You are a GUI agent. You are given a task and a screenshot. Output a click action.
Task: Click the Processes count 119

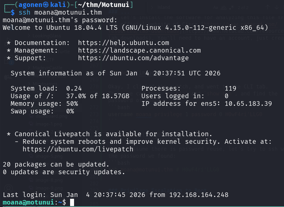[230, 88]
